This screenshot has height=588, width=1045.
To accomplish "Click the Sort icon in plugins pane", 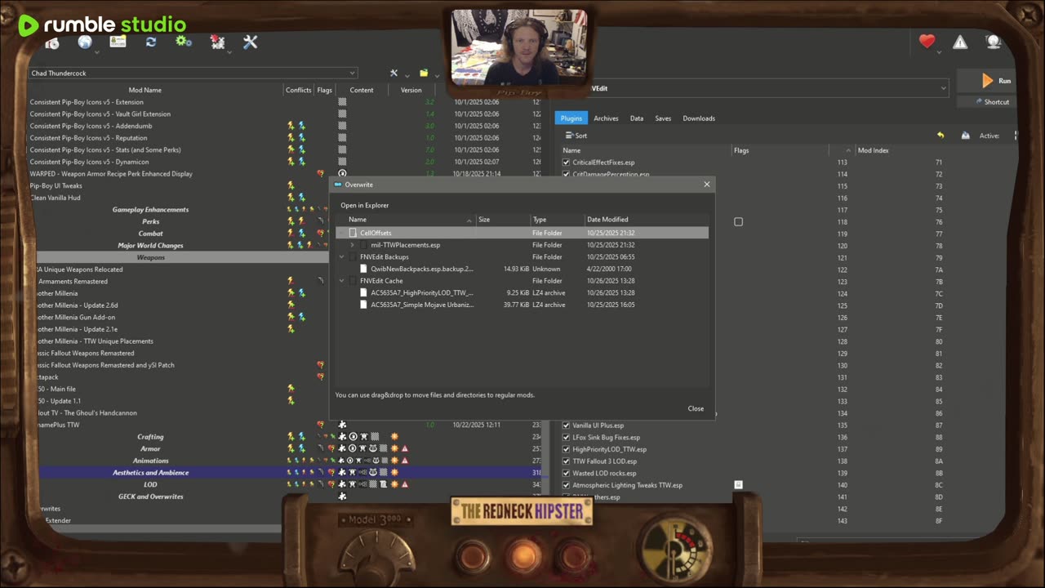I will point(569,136).
